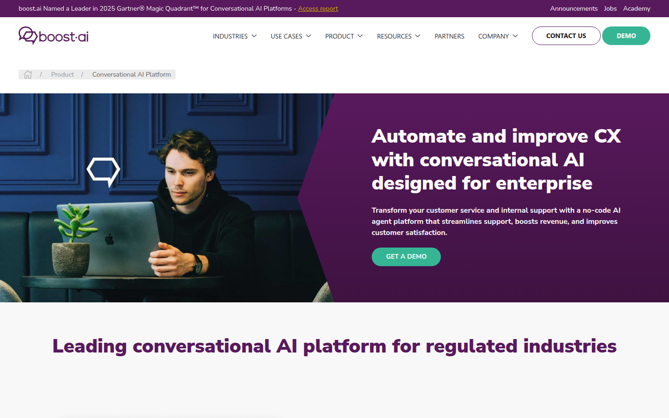Open the Access report link
The width and height of the screenshot is (669, 418).
click(x=318, y=8)
